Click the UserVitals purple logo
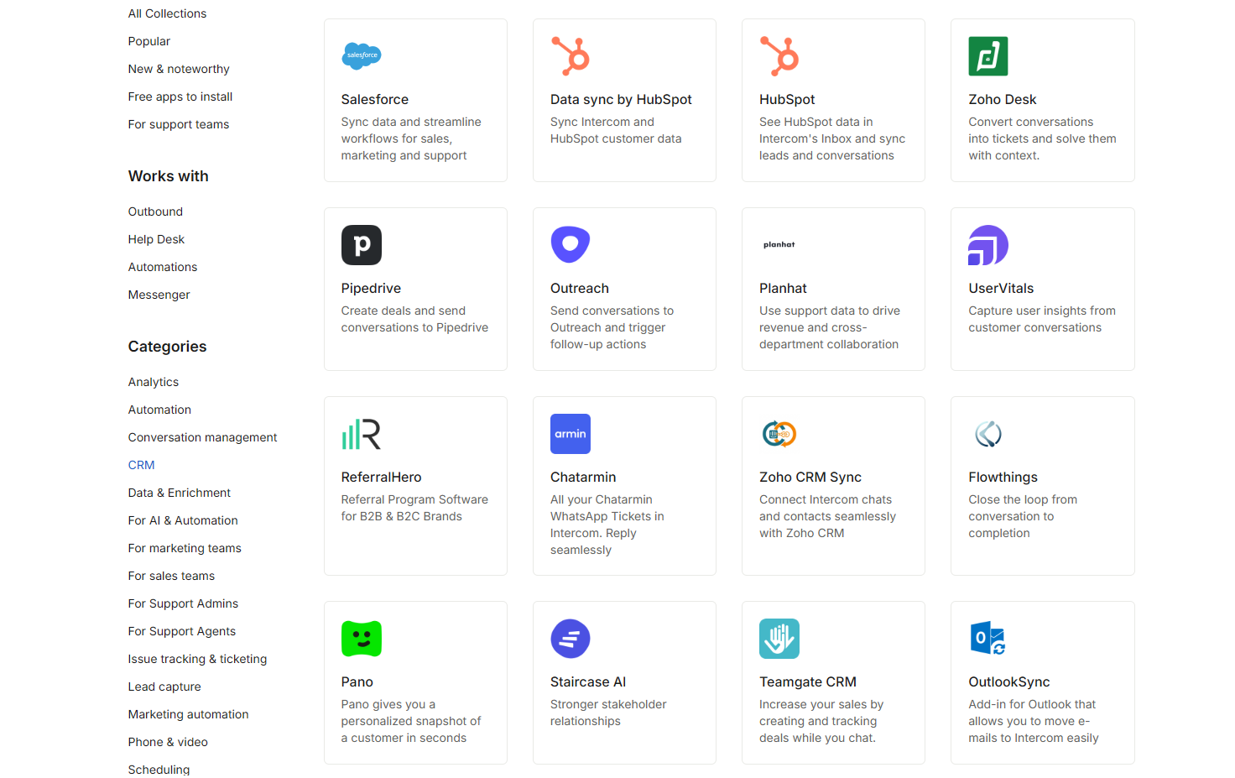1235x778 pixels. 988,245
